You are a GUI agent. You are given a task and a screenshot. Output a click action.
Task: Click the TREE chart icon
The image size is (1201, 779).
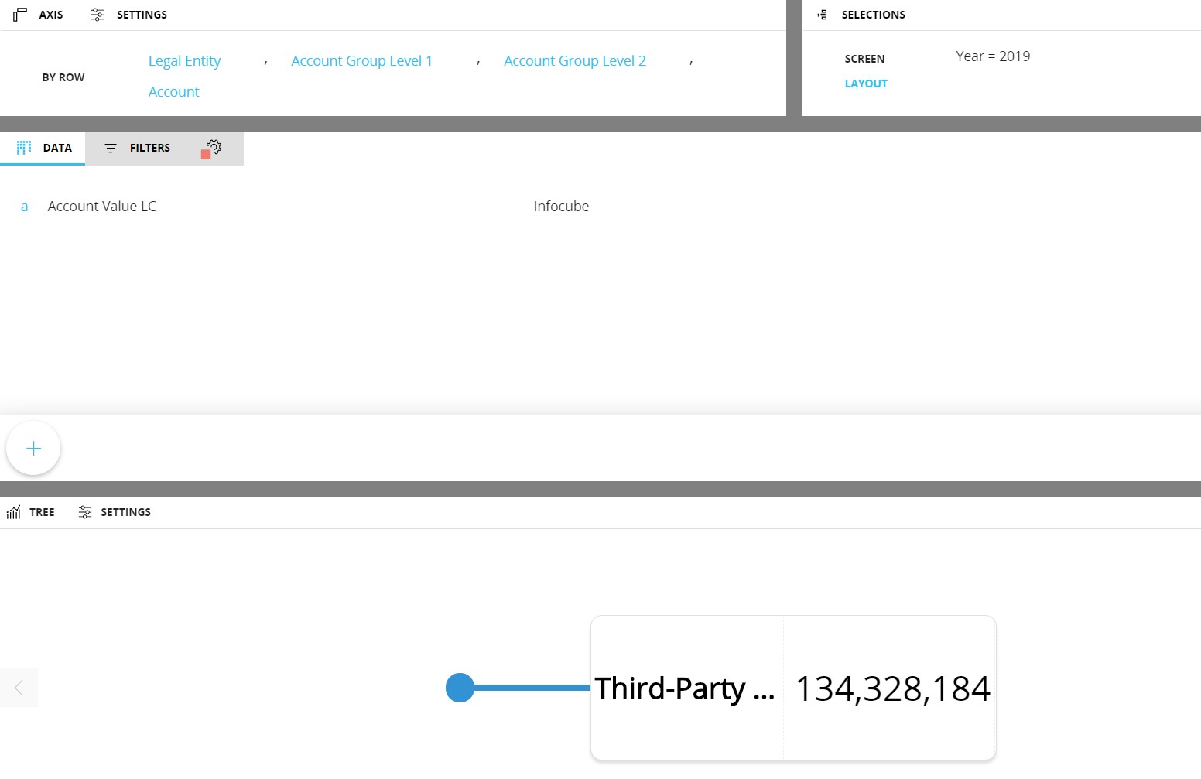click(x=14, y=512)
